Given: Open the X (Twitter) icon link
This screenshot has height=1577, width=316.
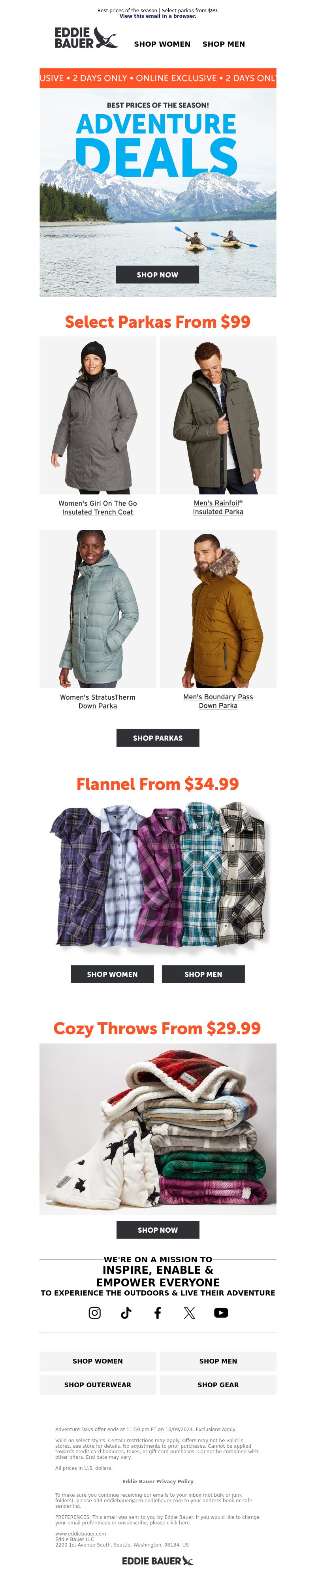Looking at the screenshot, I should [x=190, y=1313].
